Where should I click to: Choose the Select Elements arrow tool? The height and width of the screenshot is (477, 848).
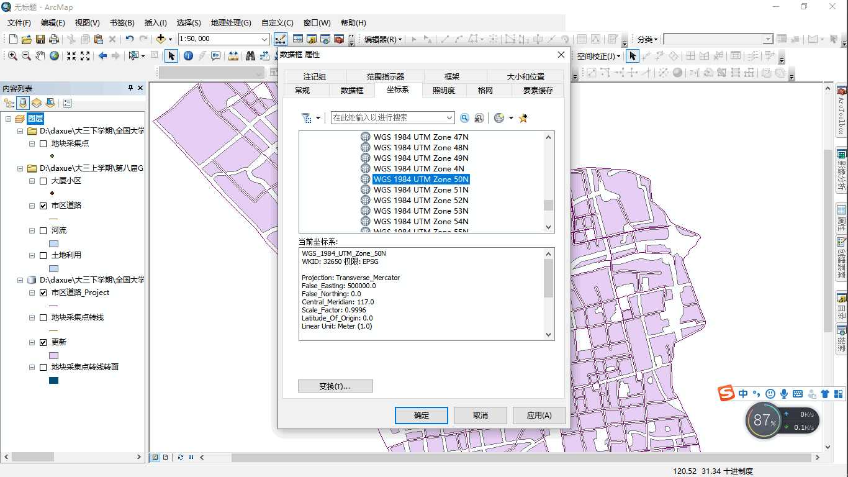(171, 56)
